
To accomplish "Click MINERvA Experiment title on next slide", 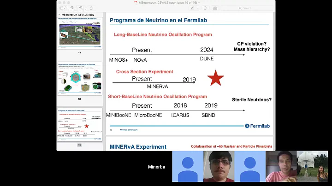I will click(x=138, y=147).
